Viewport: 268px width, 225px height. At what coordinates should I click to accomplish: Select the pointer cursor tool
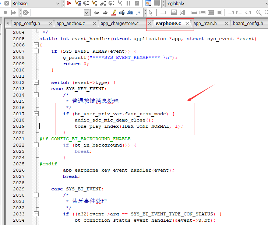(151, 13)
